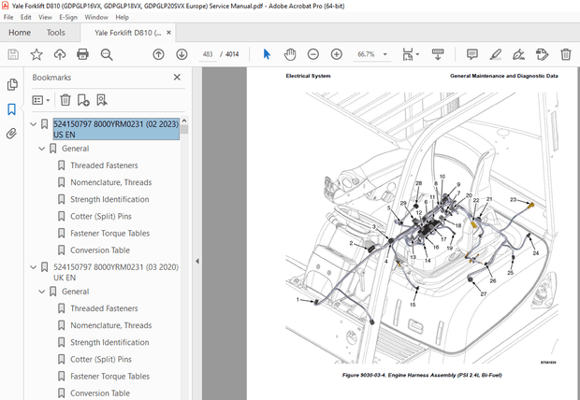Viewport: 580px width, 400px height.
Task: Delete selected bookmark with trash icon
Action: tap(65, 99)
